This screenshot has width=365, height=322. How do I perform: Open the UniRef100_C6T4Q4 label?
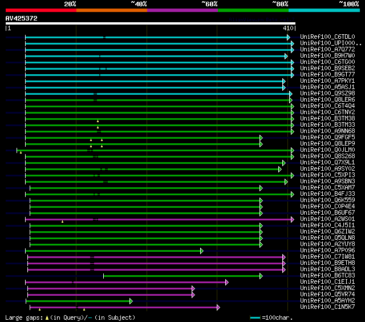(x=327, y=106)
